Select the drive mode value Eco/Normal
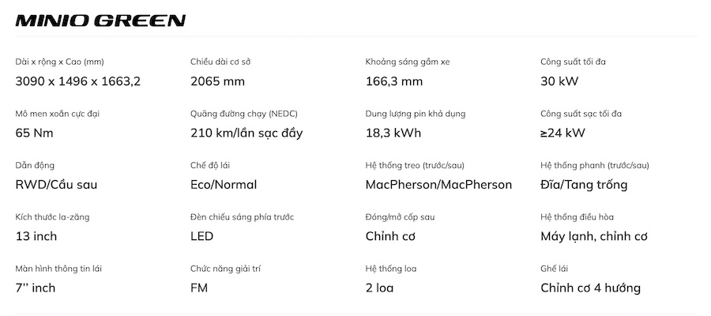 (x=224, y=185)
